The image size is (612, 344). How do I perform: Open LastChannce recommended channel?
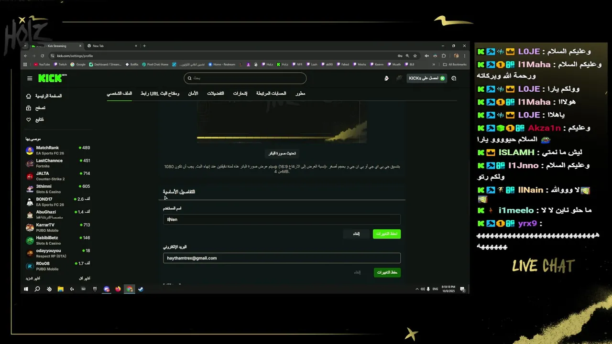pos(58,163)
